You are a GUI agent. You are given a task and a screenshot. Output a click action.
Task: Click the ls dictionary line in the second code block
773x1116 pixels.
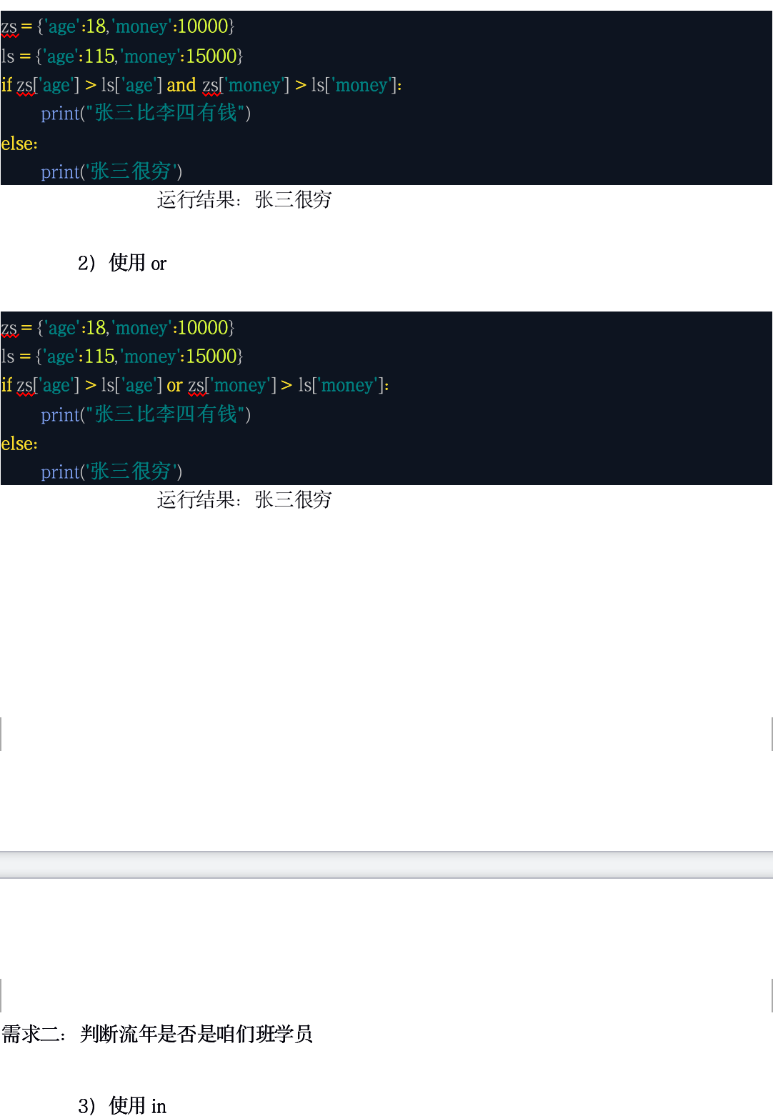122,357
